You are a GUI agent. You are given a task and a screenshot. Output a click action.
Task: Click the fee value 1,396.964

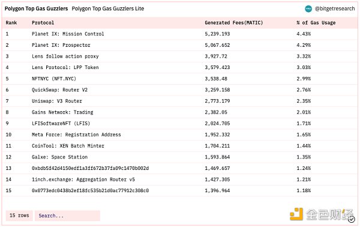[x=217, y=191]
